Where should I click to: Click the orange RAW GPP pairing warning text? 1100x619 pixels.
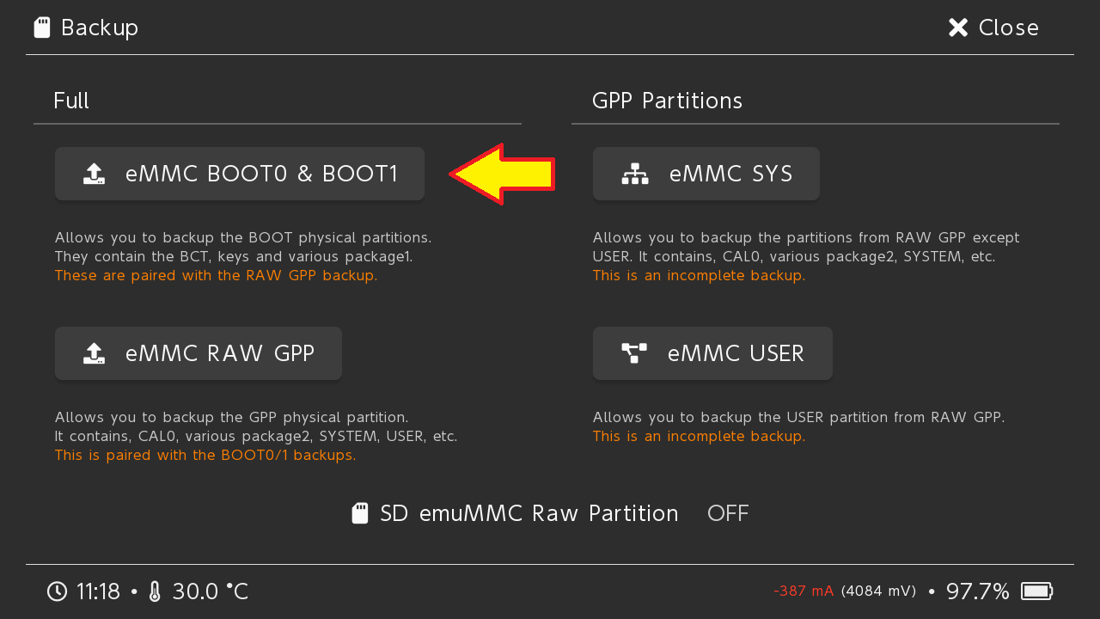click(216, 276)
